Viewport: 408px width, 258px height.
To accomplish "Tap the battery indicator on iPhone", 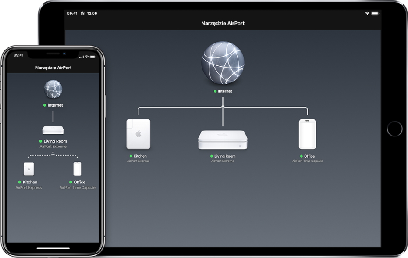I will click(93, 57).
